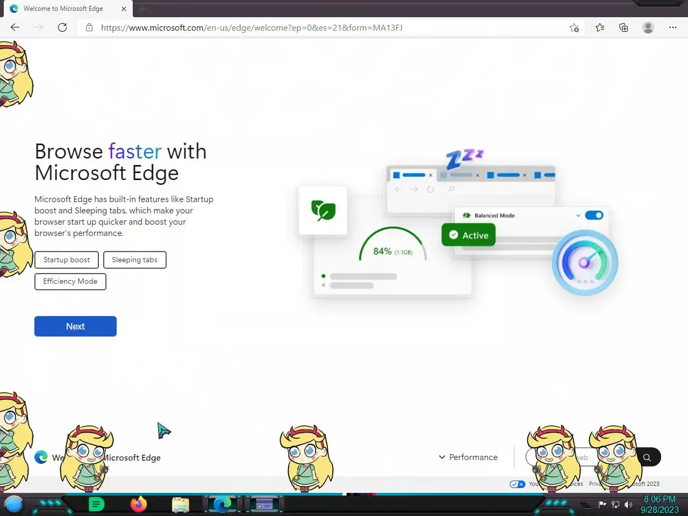The height and width of the screenshot is (516, 688).
Task: Open the volume speaker tray icon
Action: [x=628, y=504]
